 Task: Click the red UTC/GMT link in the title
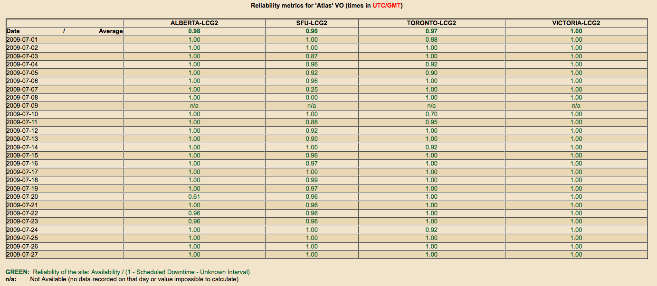[x=387, y=6]
